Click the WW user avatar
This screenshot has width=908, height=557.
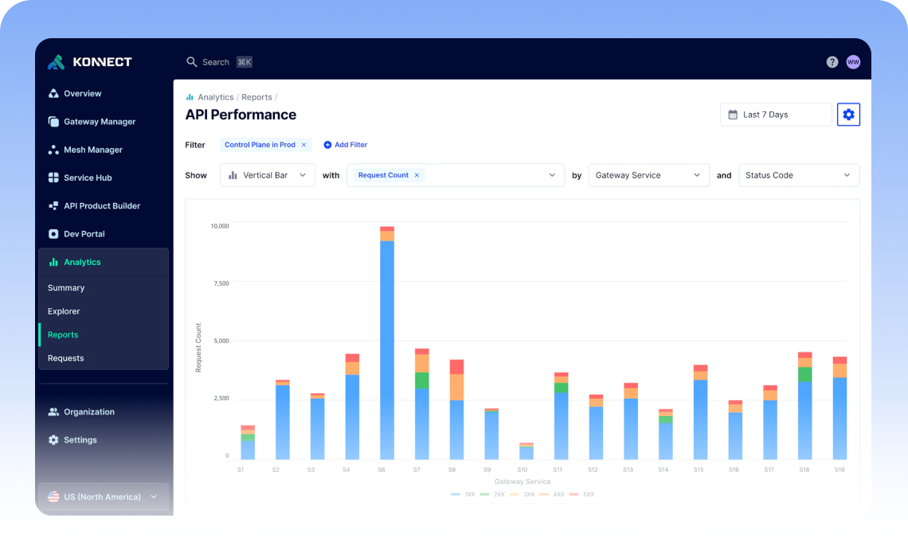[x=853, y=62]
